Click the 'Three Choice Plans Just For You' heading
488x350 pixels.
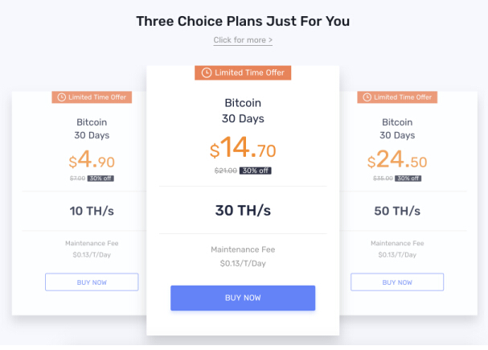coord(243,21)
